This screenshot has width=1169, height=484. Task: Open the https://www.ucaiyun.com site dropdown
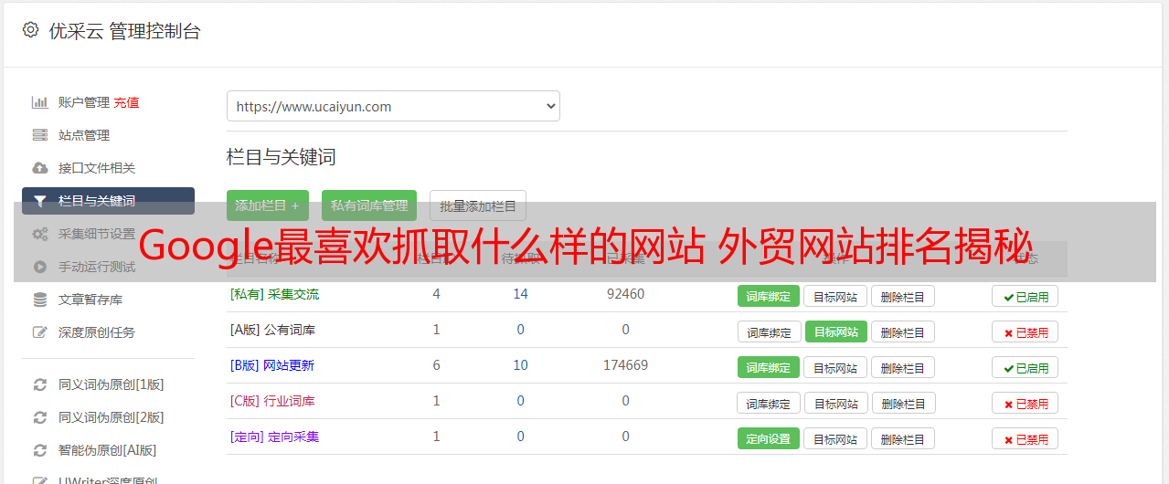[393, 106]
